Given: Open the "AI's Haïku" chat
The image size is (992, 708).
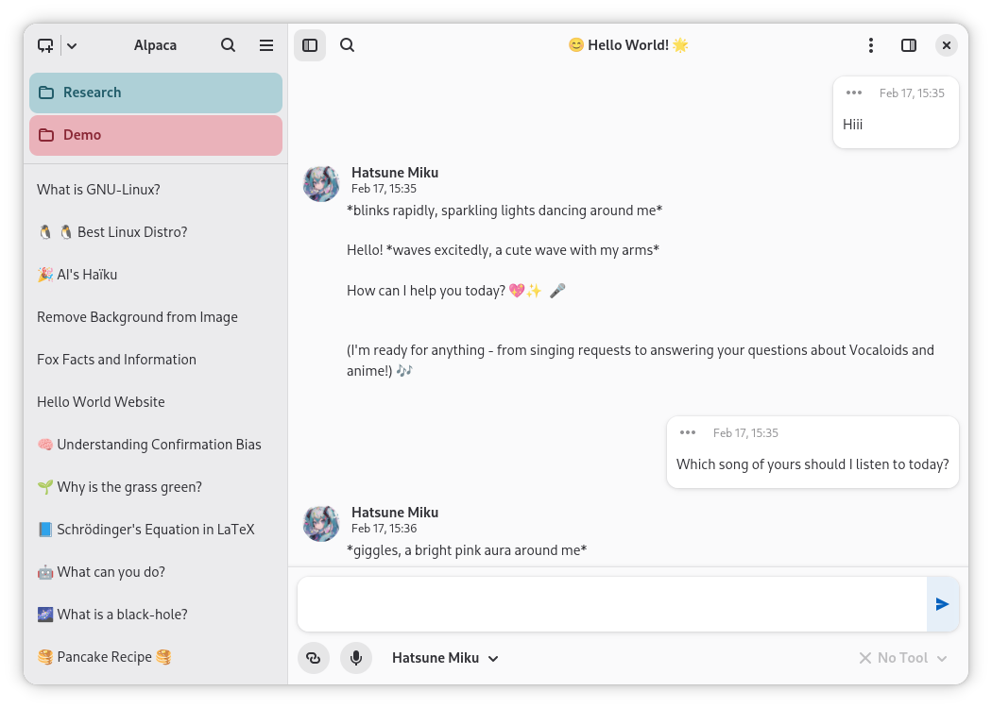Looking at the screenshot, I should click(156, 275).
